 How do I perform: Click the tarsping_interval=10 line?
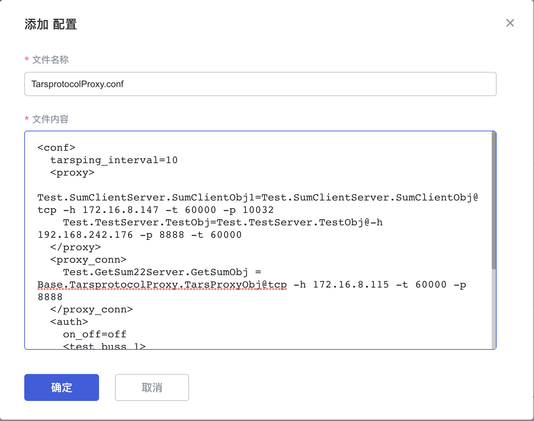tap(114, 160)
